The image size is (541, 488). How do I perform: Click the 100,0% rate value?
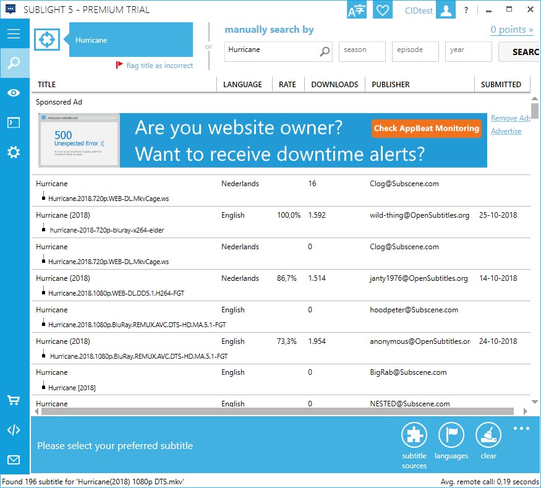289,215
